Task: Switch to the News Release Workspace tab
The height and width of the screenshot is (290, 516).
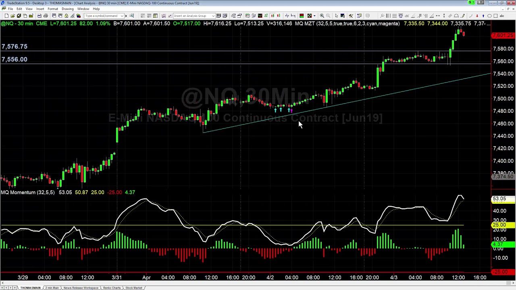Action: click(81, 288)
